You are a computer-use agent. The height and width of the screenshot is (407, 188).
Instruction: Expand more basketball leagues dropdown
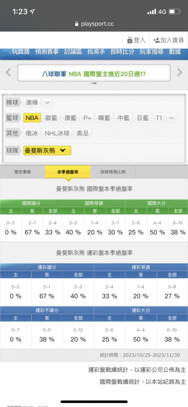point(171,118)
